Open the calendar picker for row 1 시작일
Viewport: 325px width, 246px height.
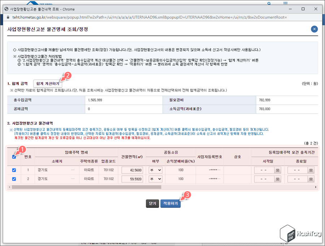point(278,170)
